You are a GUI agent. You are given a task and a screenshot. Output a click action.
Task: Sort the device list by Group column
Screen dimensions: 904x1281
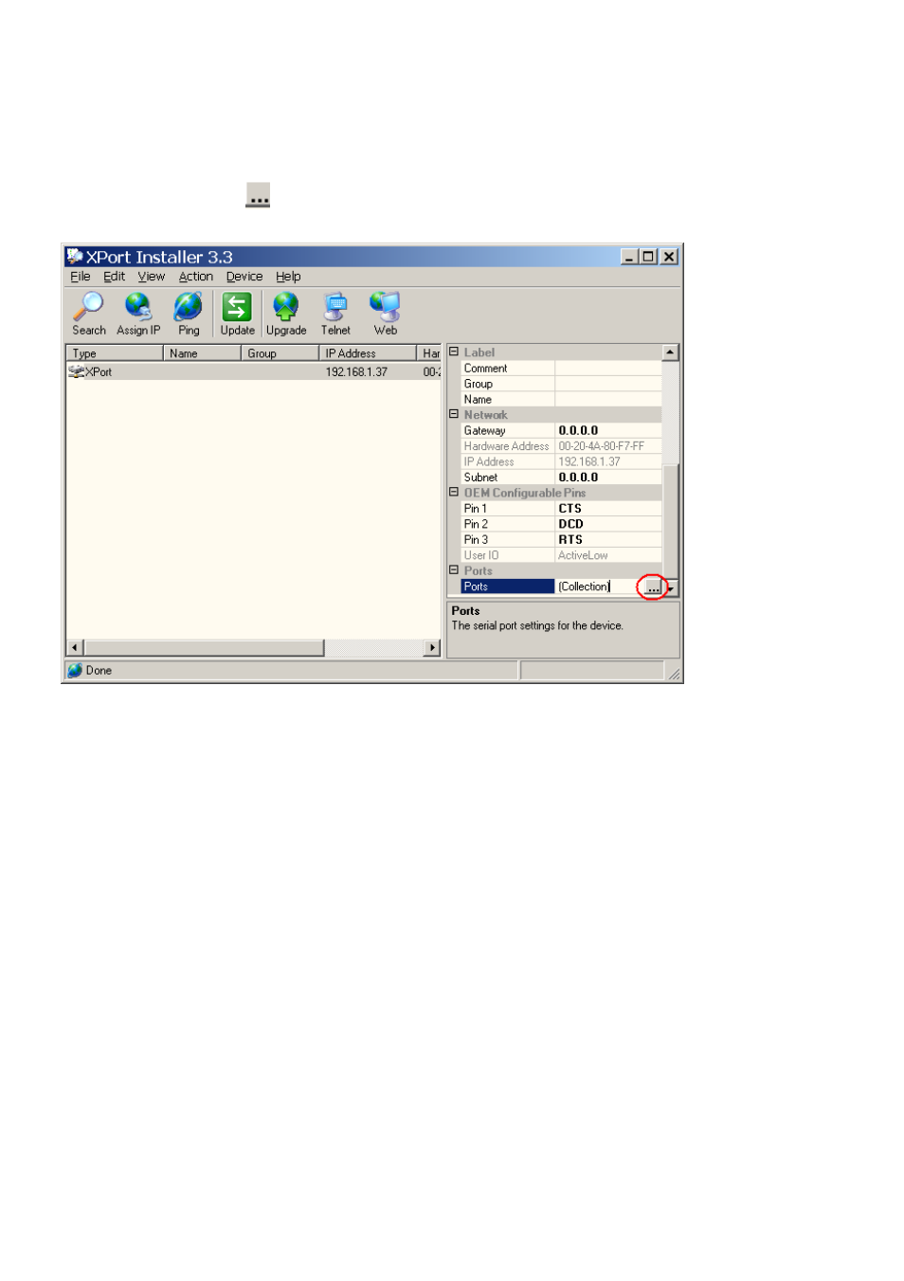point(280,353)
